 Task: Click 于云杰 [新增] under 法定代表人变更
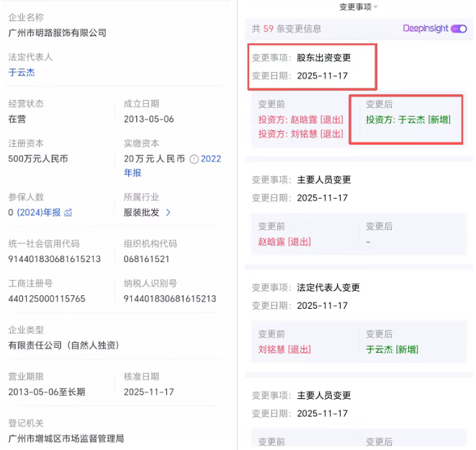coord(392,350)
